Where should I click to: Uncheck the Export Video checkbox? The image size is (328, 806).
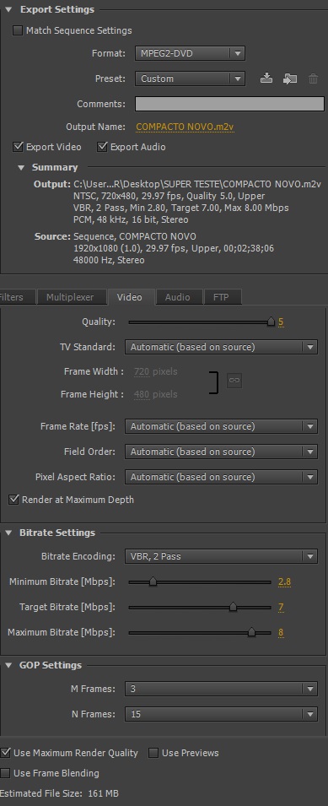tap(18, 147)
